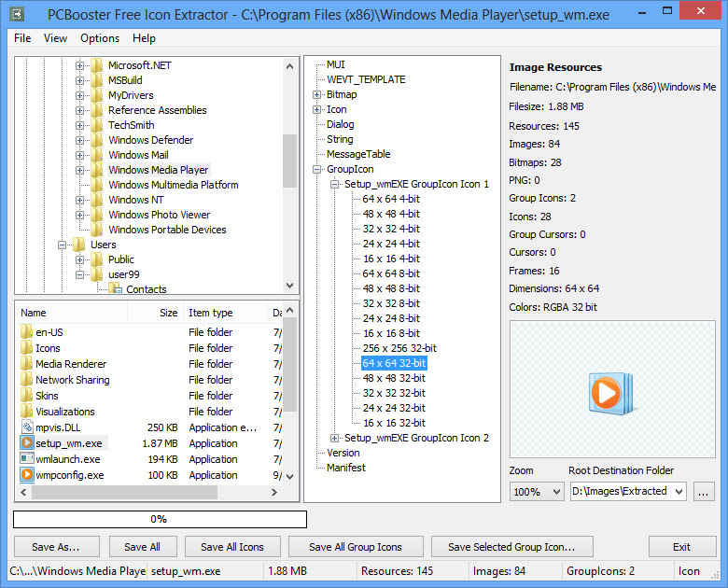Expand Setup_wmEXE GroupIcon Icon 2

click(x=334, y=438)
